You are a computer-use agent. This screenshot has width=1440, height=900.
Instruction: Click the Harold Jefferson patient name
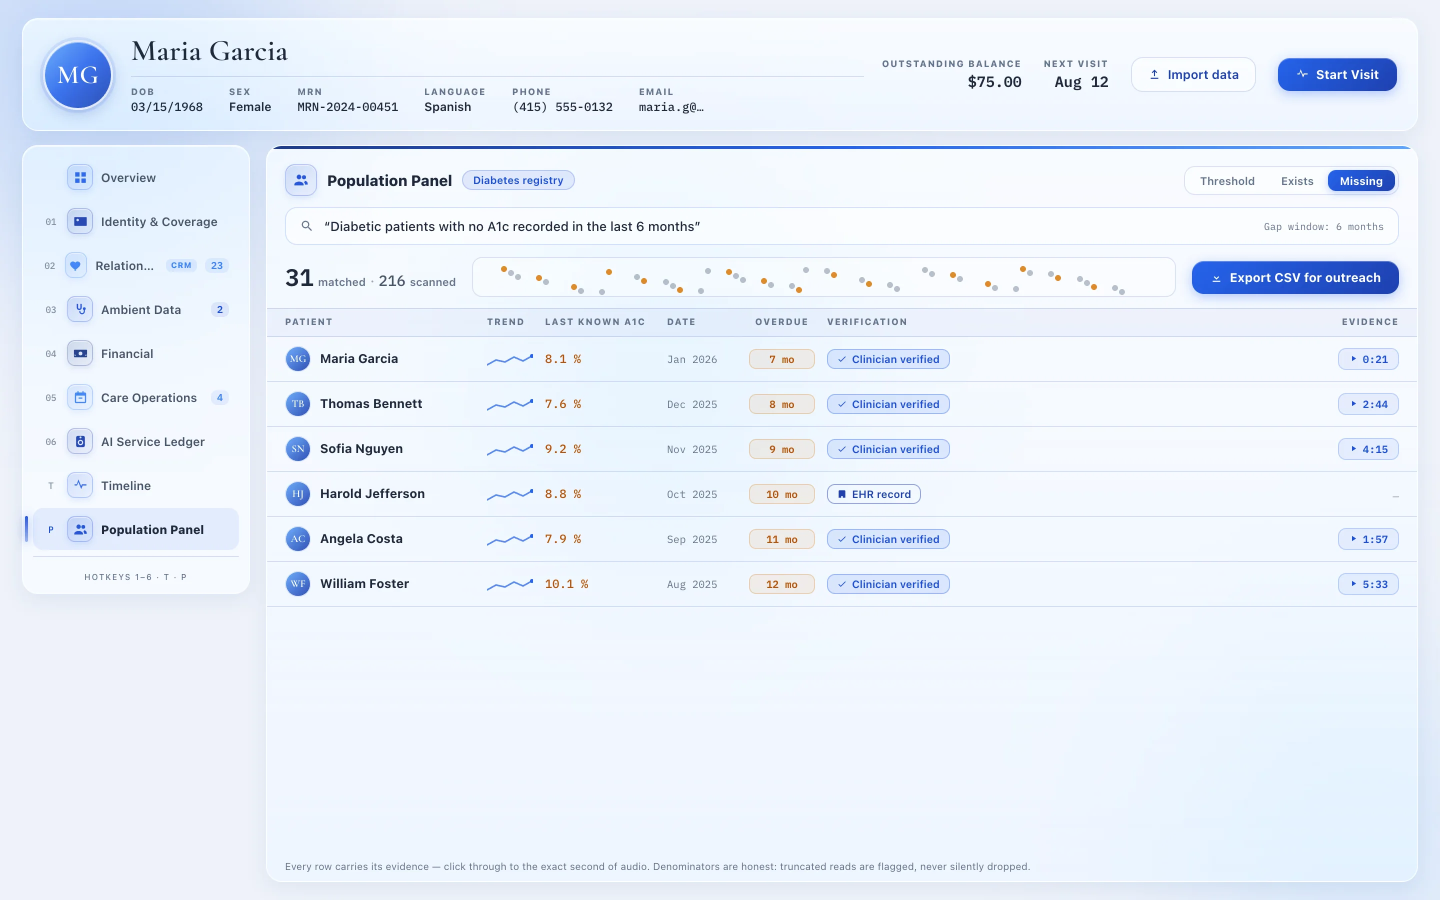point(372,493)
